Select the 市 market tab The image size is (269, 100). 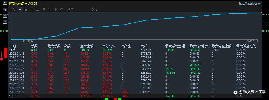(x=50, y=10)
